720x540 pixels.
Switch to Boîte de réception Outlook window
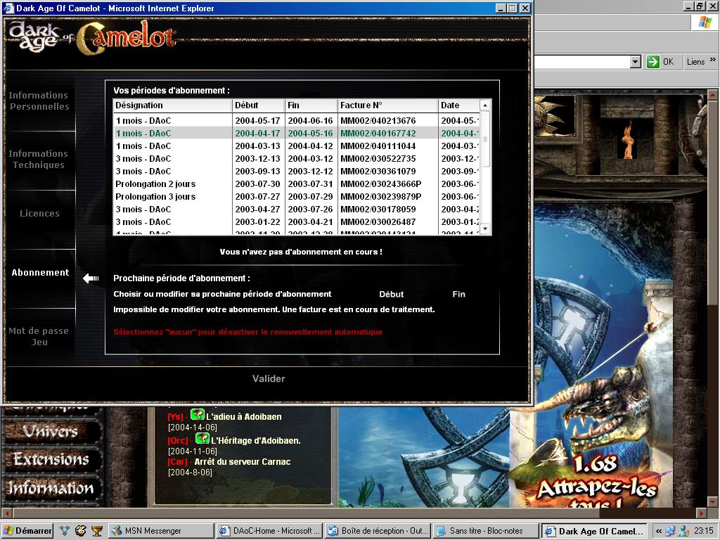coord(378,531)
